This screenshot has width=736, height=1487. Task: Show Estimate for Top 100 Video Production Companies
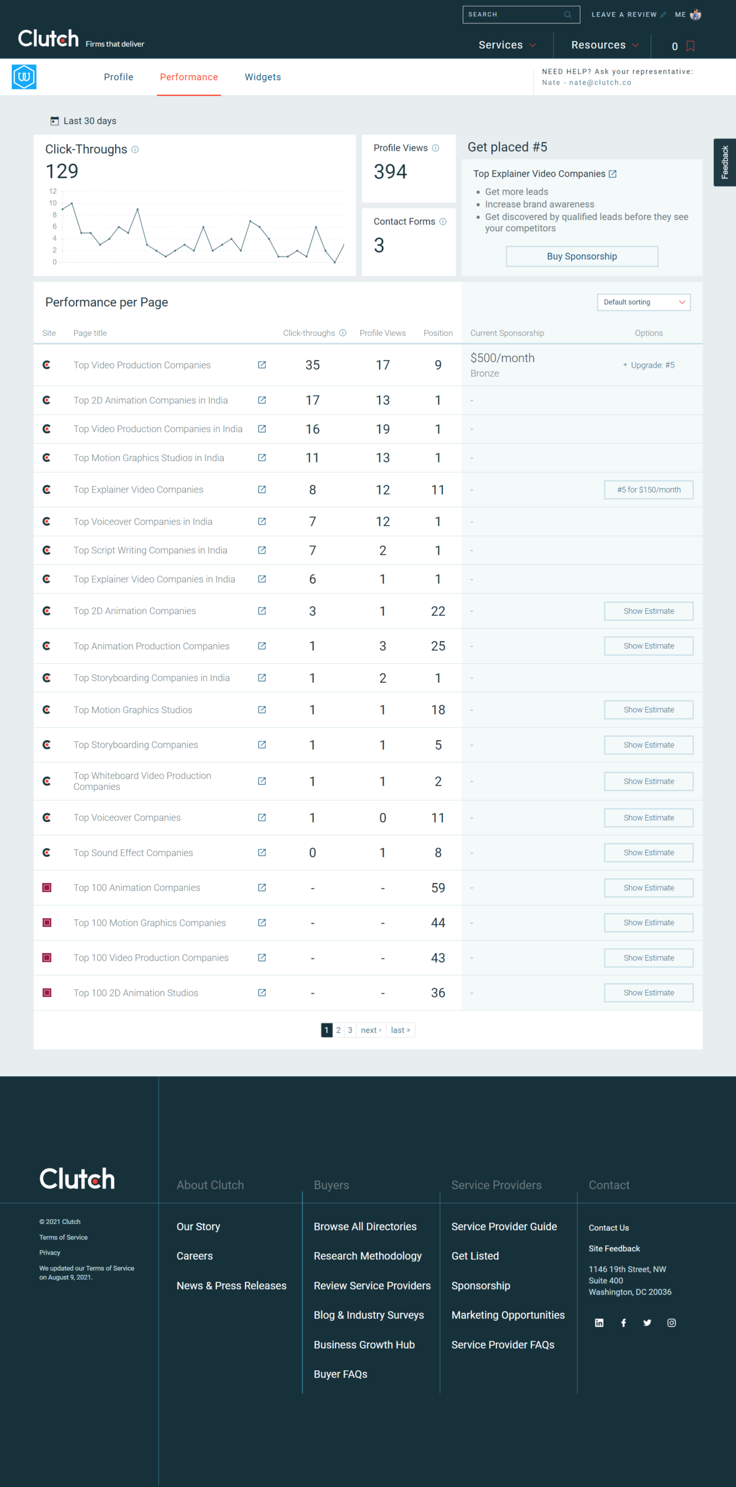[648, 958]
